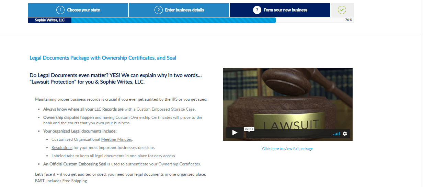
Task: Click the 00:45 video timestamp marker
Action: coord(249,129)
